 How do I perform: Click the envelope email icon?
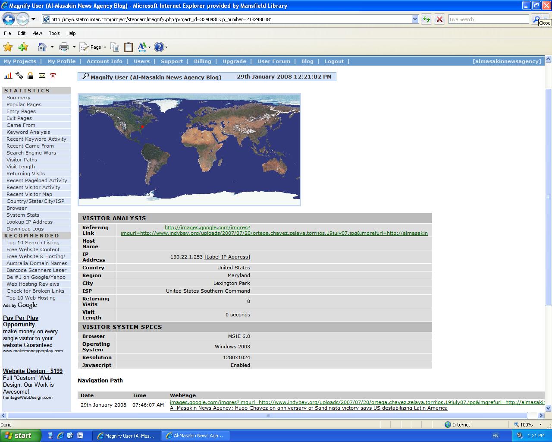point(42,76)
